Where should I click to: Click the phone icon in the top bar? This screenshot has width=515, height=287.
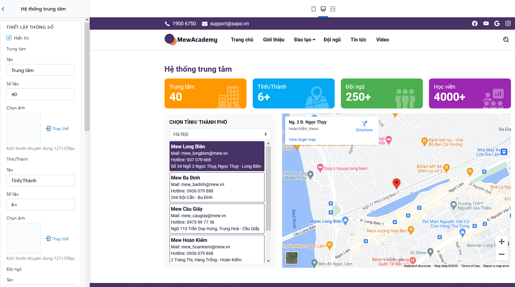pyautogui.click(x=167, y=24)
